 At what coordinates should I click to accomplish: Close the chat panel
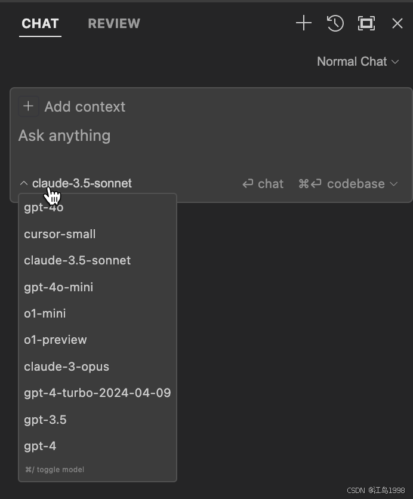(397, 23)
